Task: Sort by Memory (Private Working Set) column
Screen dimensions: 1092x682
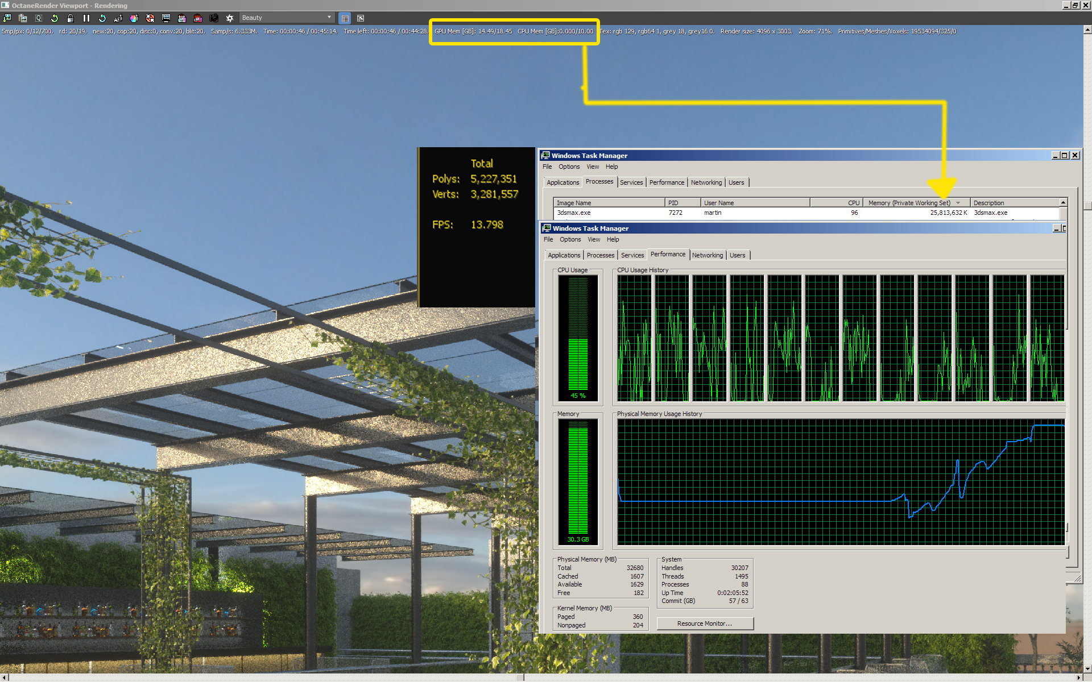Action: [909, 203]
